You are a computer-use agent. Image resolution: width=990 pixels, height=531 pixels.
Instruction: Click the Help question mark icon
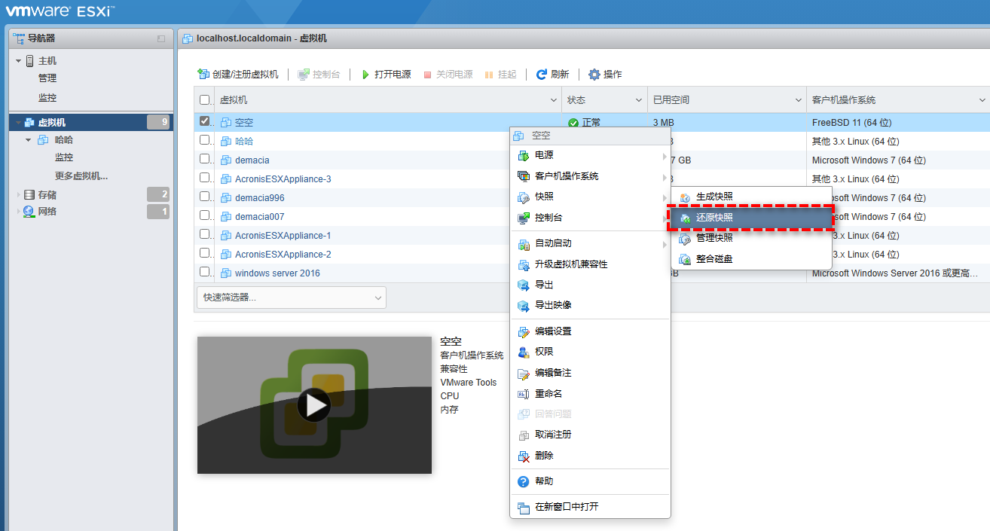click(x=524, y=481)
